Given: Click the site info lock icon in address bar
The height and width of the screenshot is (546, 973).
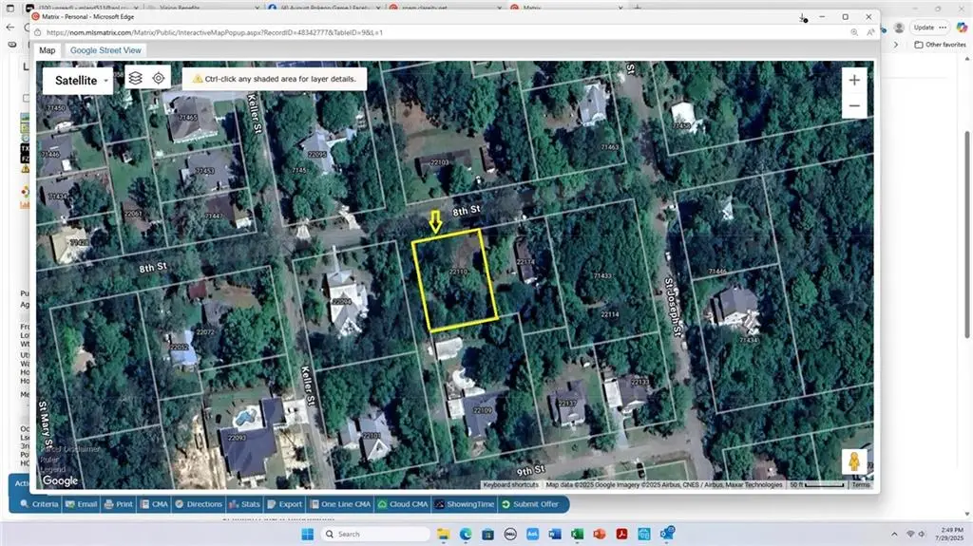Looking at the screenshot, I should coord(38,32).
